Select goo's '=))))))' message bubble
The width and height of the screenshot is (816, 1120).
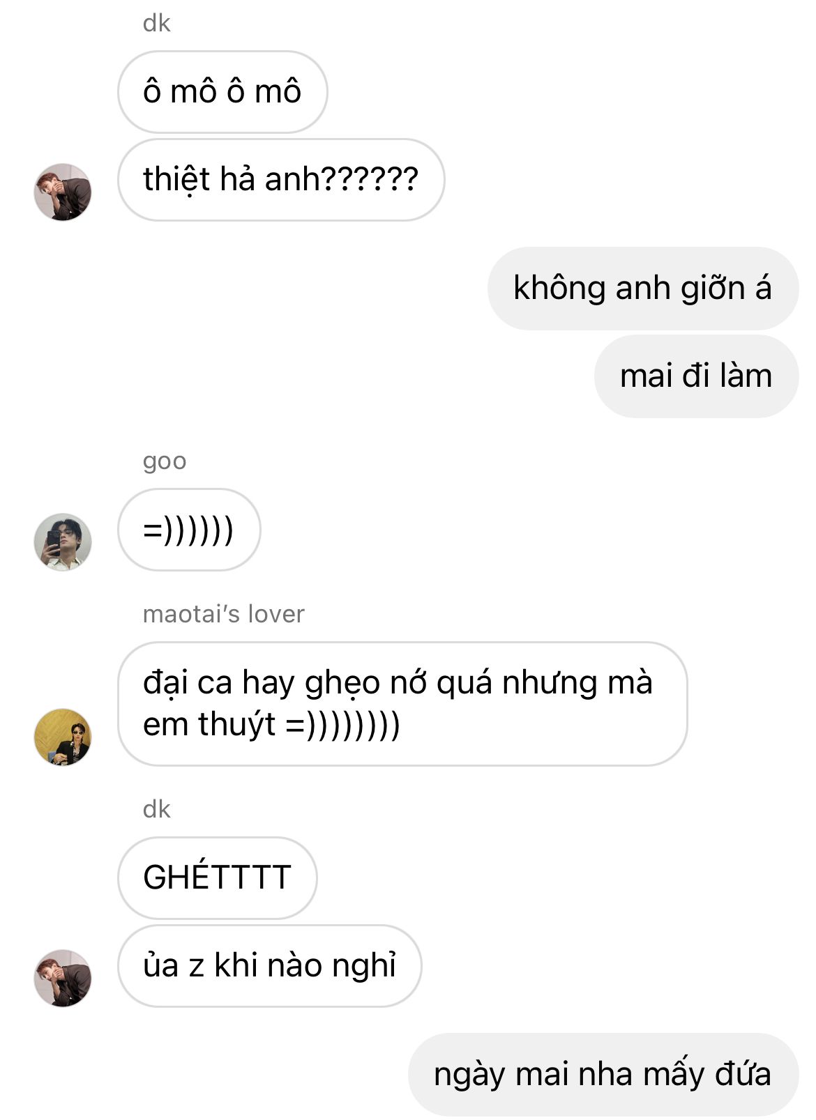pos(189,530)
